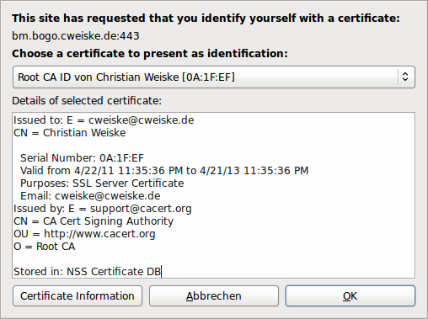
Task: Click 'Details of selected certificate:' label
Action: coord(87,100)
